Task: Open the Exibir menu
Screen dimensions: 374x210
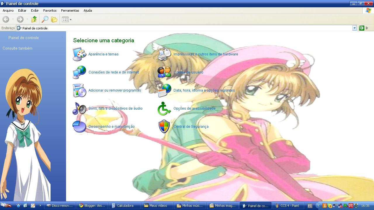Action: click(35, 10)
